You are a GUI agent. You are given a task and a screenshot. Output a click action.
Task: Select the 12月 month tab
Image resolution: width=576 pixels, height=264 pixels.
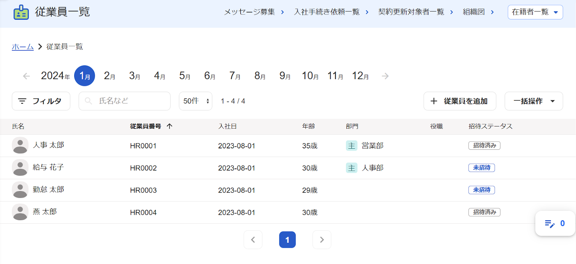coord(360,76)
